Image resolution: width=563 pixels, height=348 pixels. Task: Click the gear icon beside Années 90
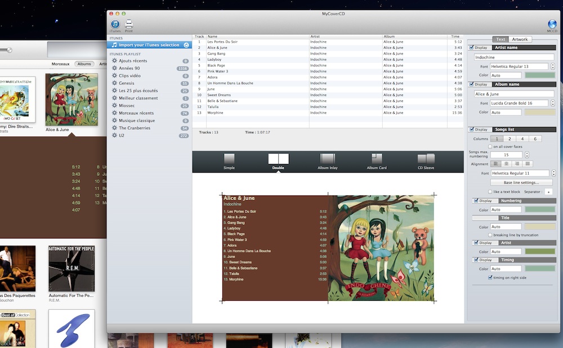coord(114,68)
